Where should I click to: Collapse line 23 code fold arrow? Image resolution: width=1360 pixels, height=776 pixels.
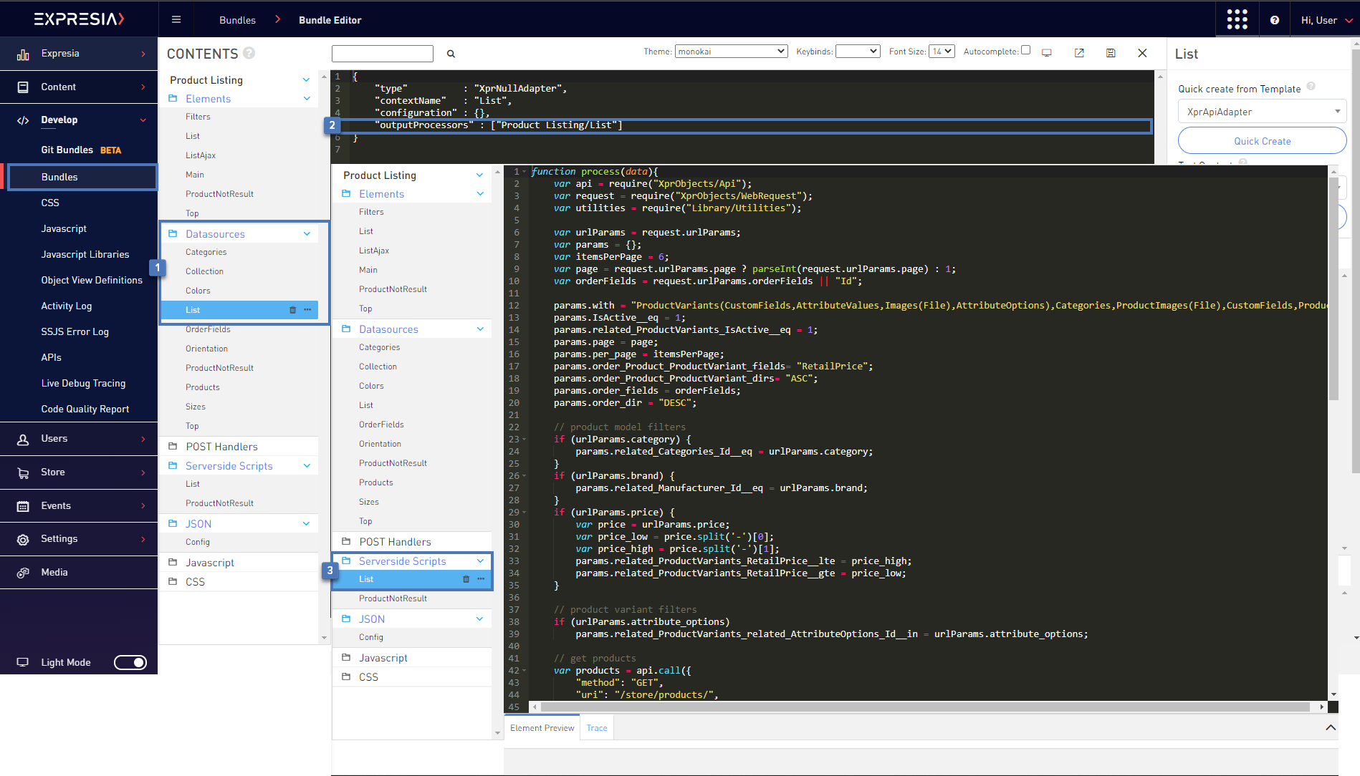[525, 440]
